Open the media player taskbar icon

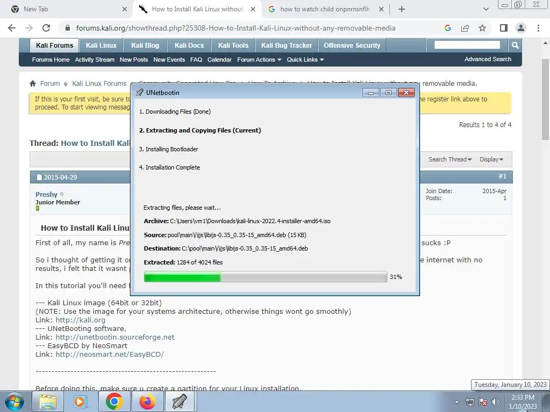click(x=81, y=401)
